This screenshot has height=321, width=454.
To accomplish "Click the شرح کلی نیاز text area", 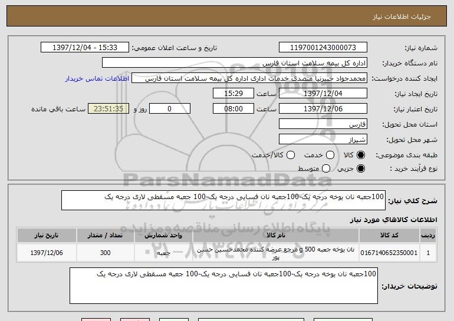I will pyautogui.click(x=223, y=200).
